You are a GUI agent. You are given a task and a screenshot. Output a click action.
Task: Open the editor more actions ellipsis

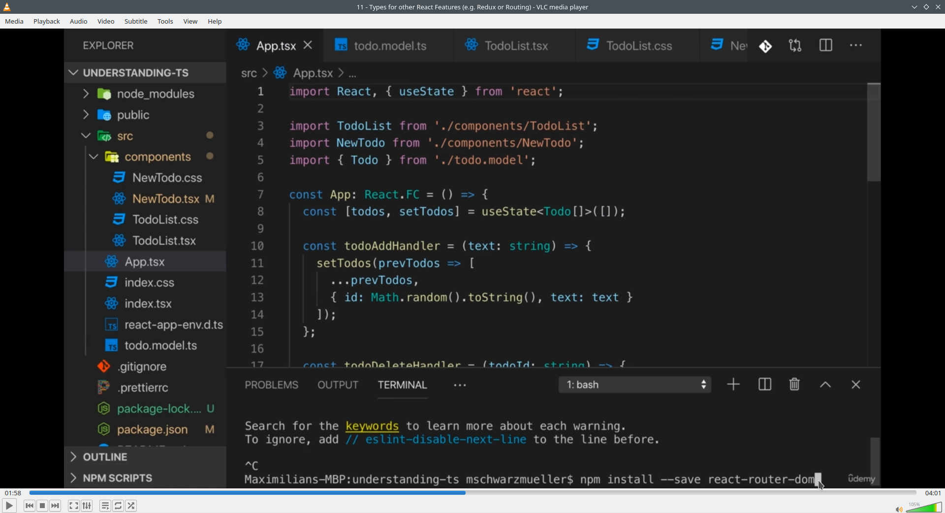point(856,45)
